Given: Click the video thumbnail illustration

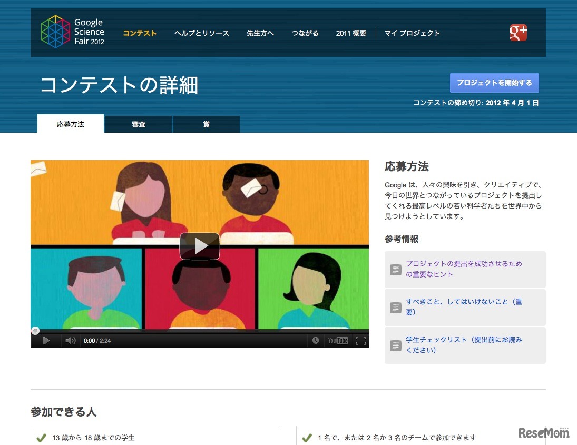Looking at the screenshot, I should pyautogui.click(x=200, y=244).
